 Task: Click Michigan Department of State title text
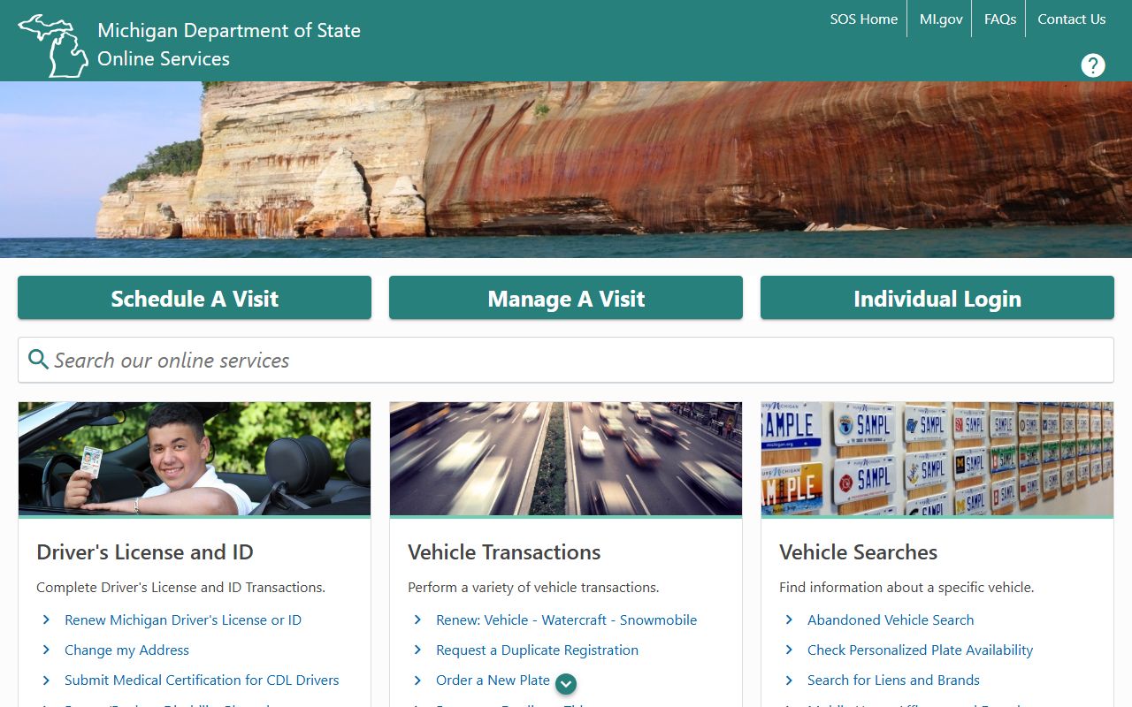[229, 30]
